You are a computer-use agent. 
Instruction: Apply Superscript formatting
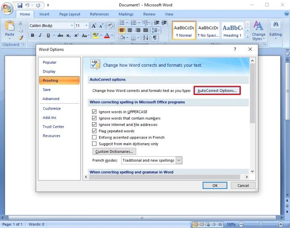76,35
